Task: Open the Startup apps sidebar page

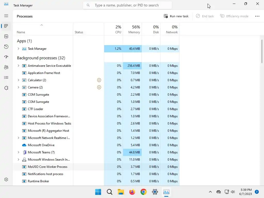Action: [6, 57]
